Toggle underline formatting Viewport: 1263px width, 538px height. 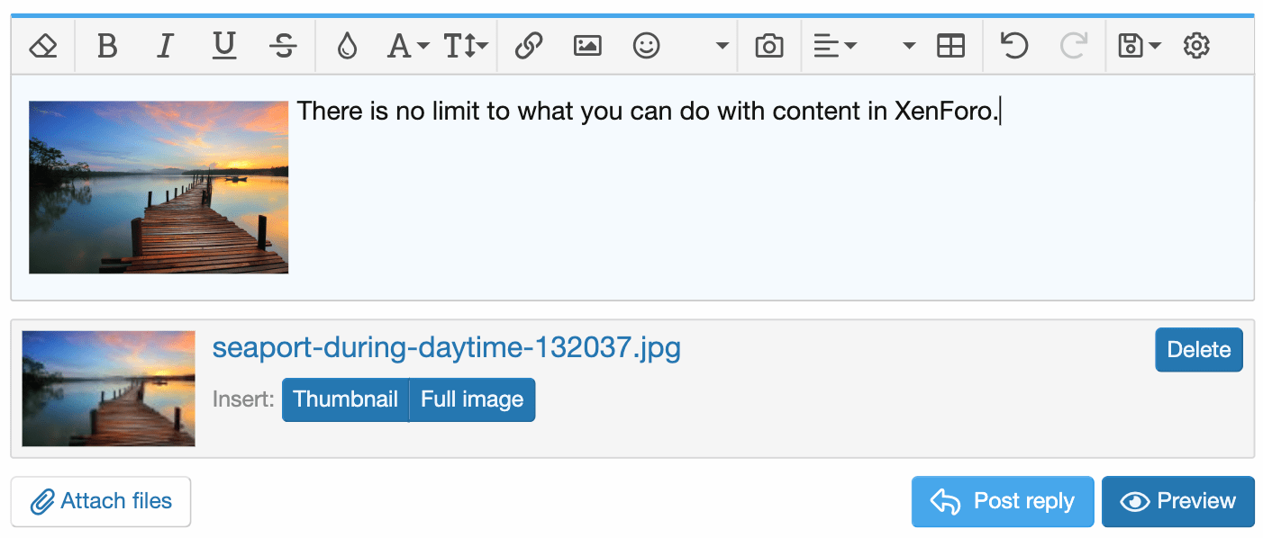[223, 46]
